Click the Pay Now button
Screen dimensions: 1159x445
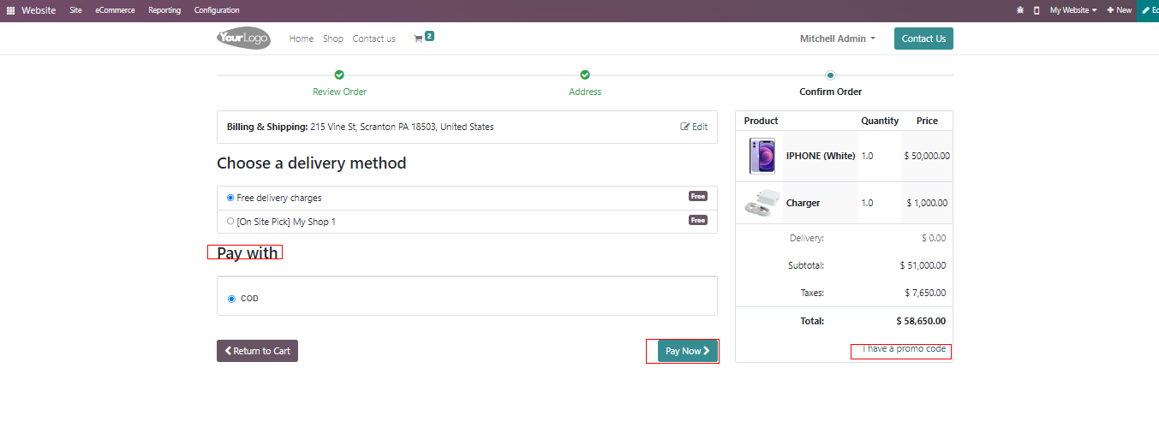pos(687,351)
